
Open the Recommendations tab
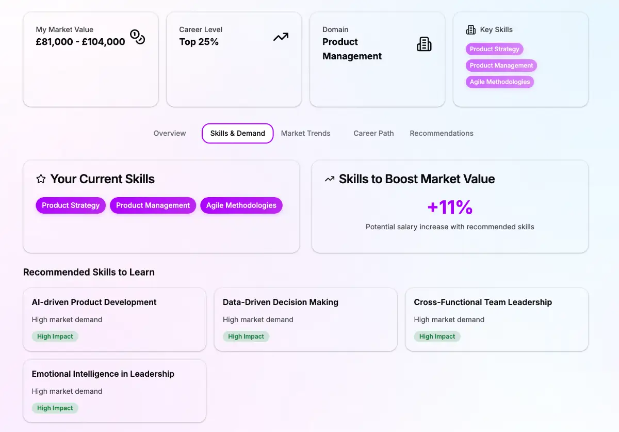coord(442,133)
